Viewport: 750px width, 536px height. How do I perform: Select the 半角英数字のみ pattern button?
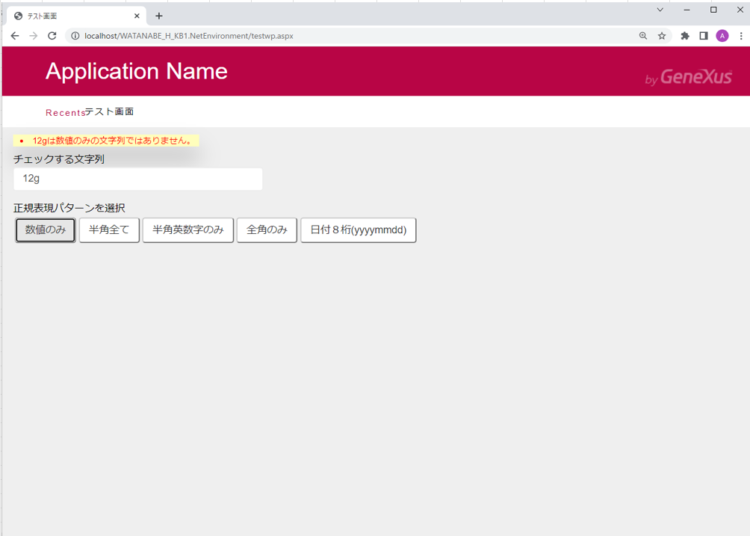click(x=188, y=230)
